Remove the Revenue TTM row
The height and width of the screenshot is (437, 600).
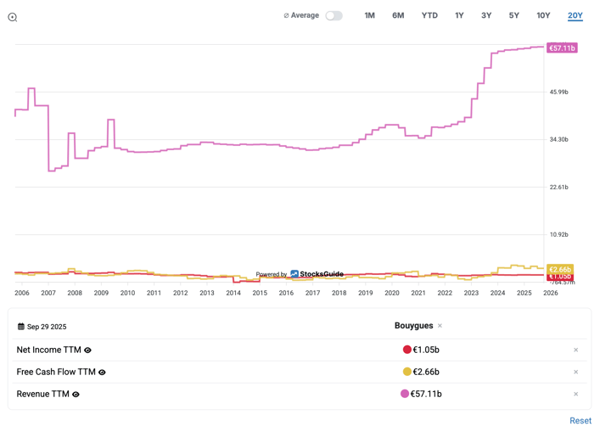point(575,394)
